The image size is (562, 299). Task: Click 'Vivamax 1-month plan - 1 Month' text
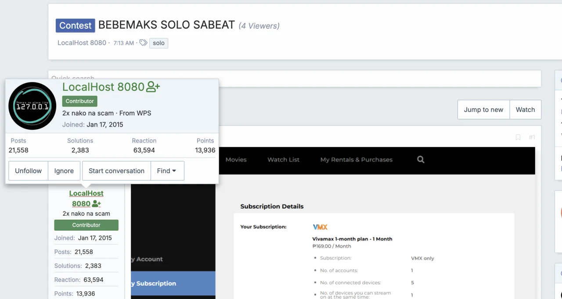click(352, 239)
